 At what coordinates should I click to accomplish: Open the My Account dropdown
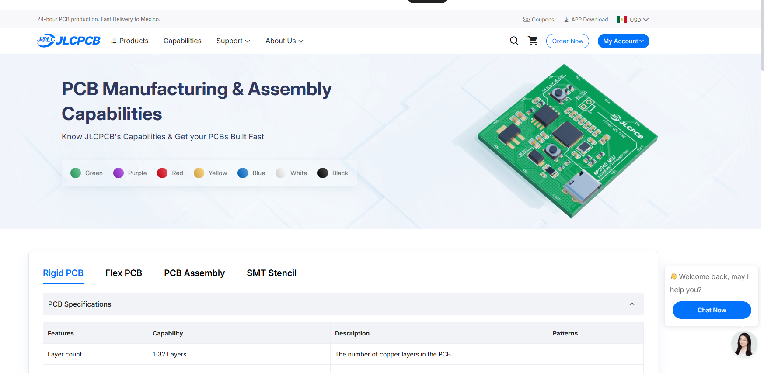click(623, 41)
